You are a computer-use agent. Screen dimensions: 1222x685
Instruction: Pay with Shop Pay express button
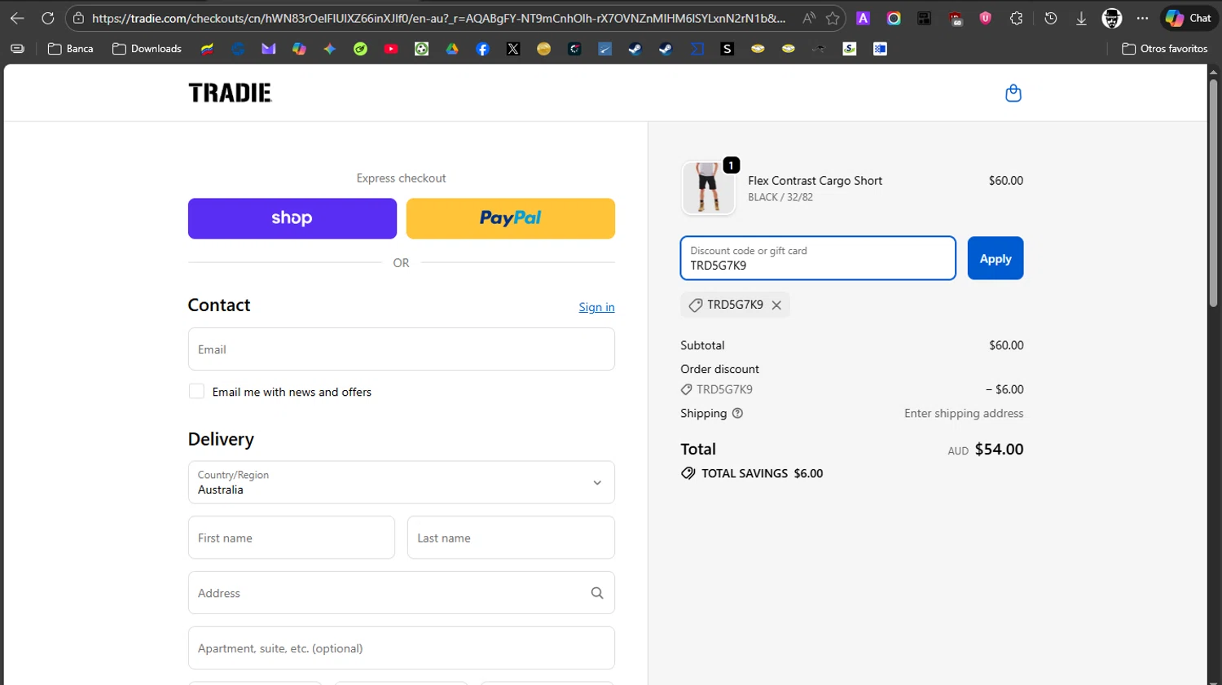292,218
